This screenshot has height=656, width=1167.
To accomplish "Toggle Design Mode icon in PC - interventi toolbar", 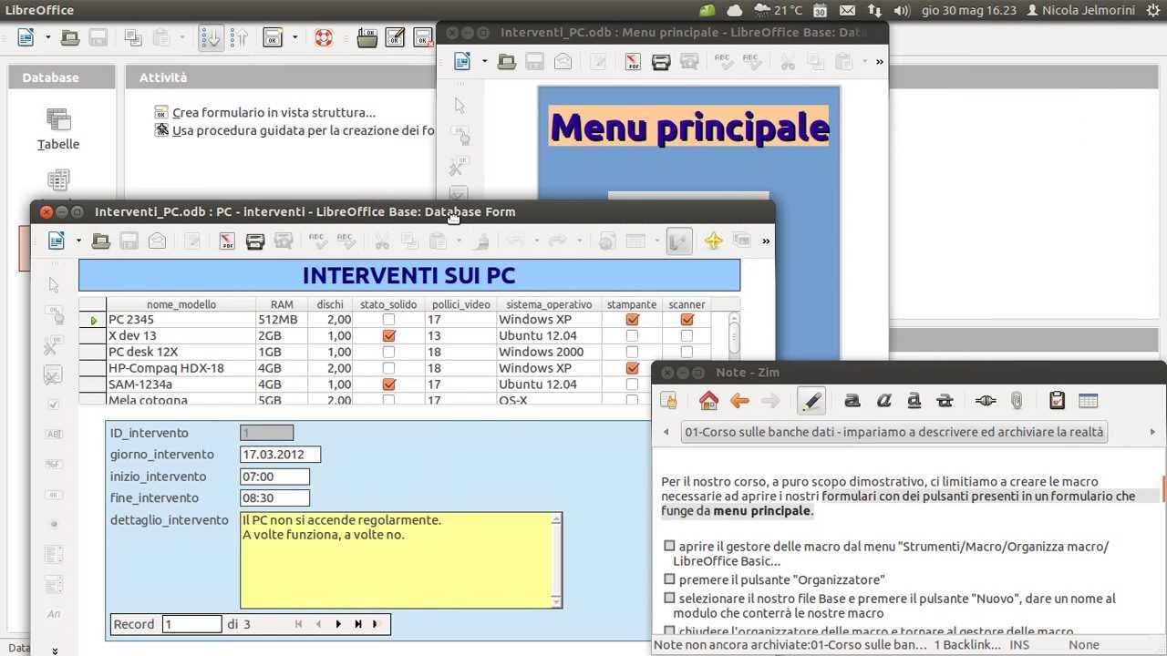I will click(x=678, y=241).
